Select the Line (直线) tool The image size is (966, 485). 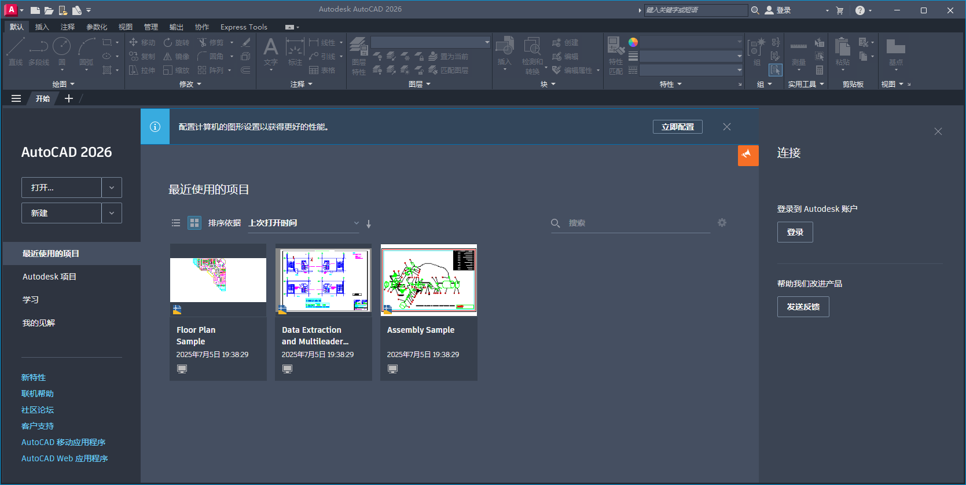point(16,51)
